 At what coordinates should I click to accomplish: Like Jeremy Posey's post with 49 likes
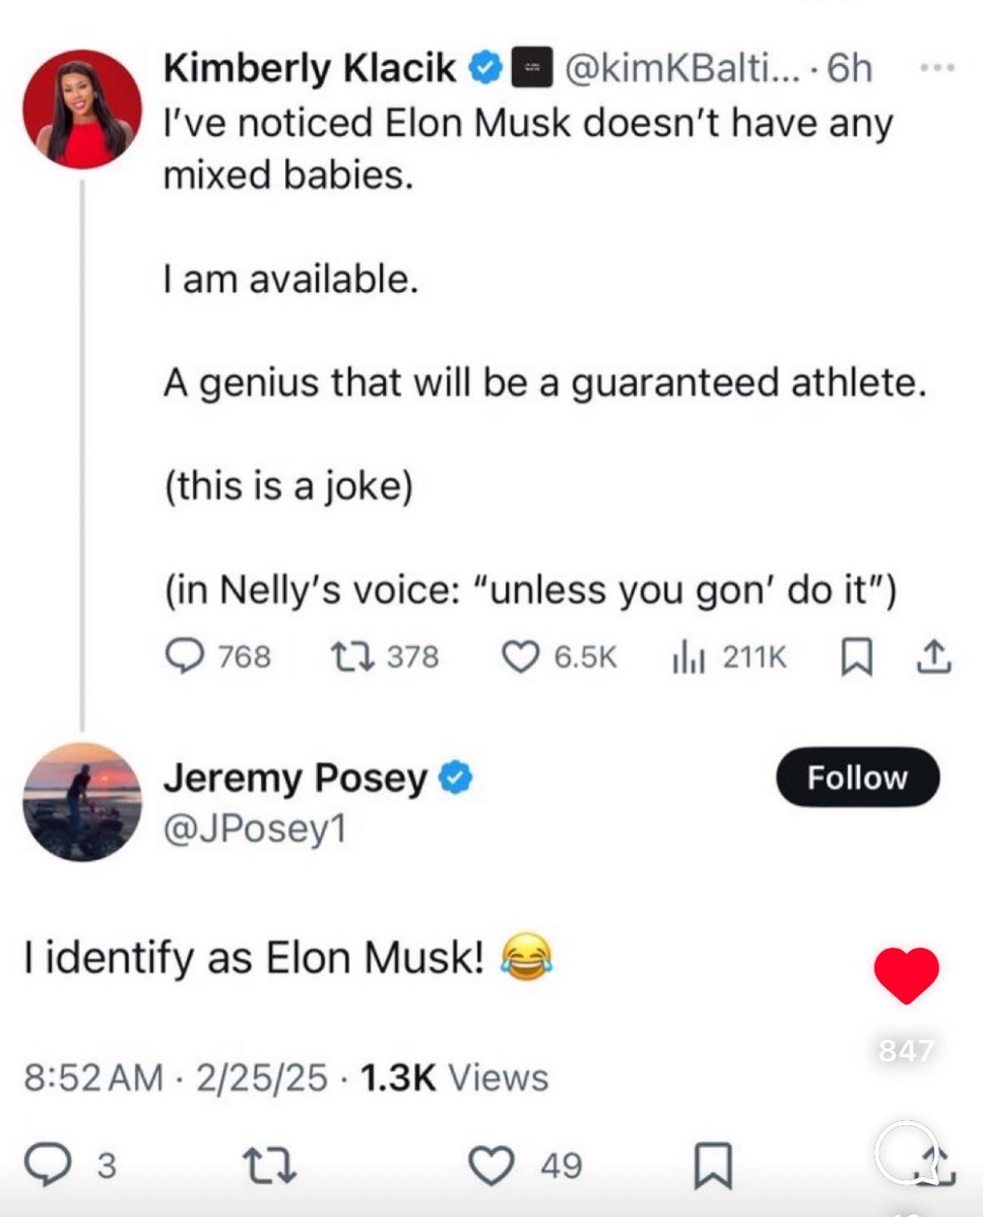coord(491,1165)
